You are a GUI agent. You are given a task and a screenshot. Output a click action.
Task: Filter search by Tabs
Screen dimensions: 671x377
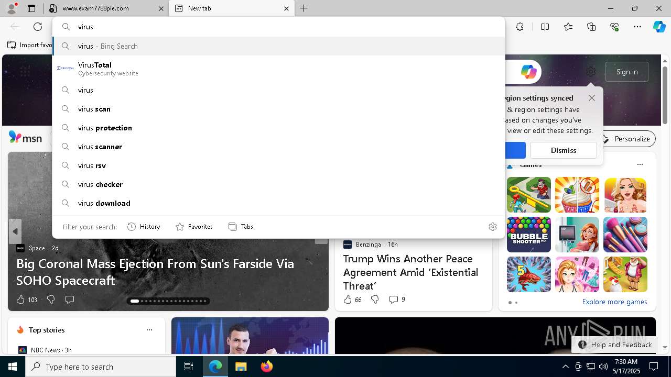241,227
